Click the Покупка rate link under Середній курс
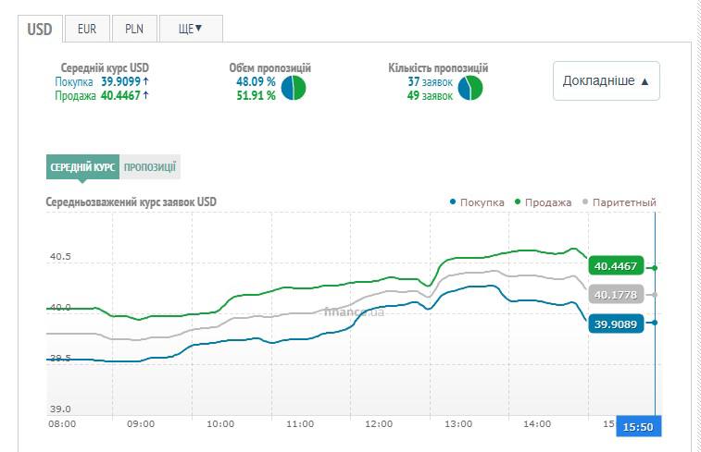The width and height of the screenshot is (701, 452). click(x=74, y=81)
